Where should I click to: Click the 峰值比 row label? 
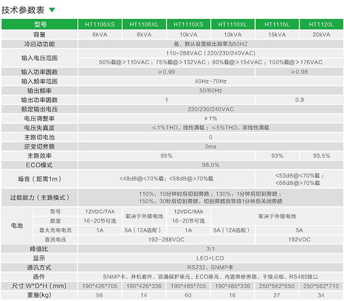pos(39,249)
